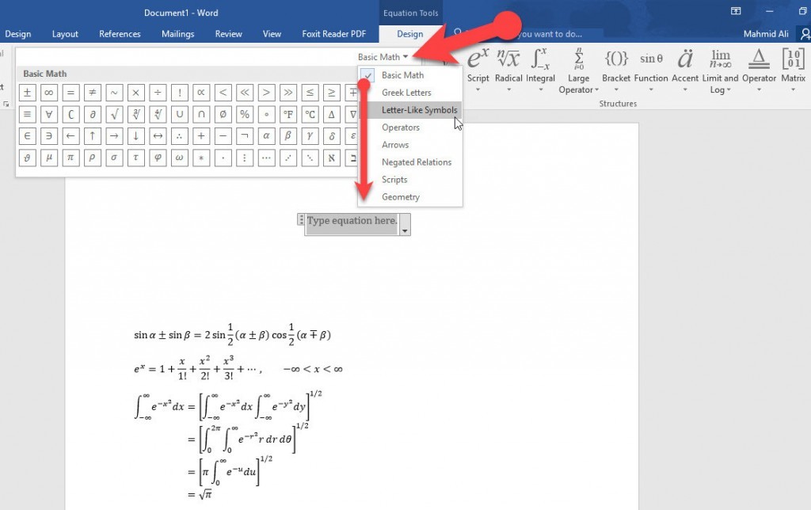
Task: Insert the element-of symbol
Action: [x=28, y=136]
